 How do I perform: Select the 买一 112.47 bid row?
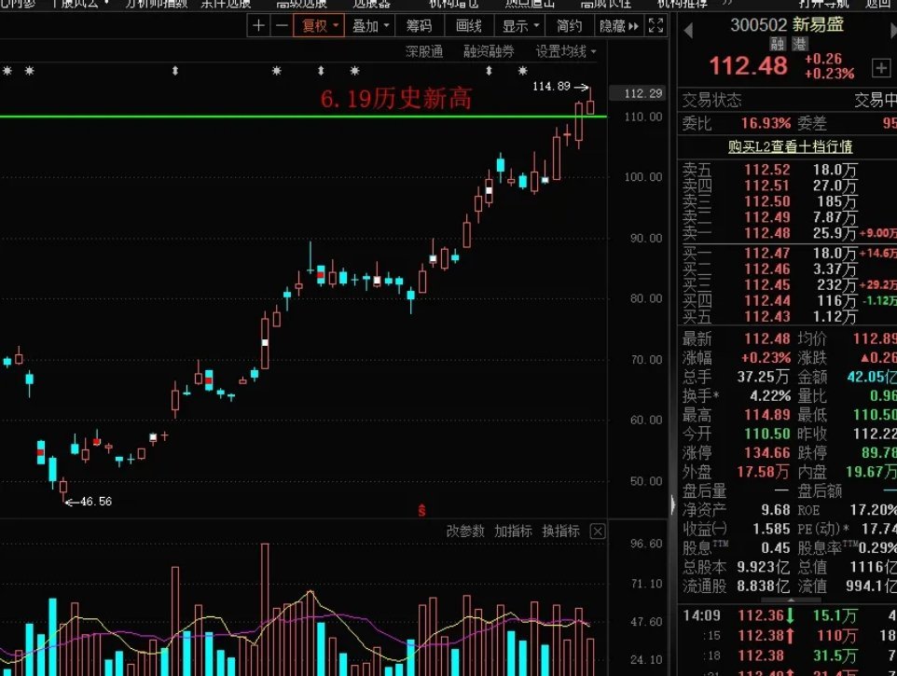point(787,254)
